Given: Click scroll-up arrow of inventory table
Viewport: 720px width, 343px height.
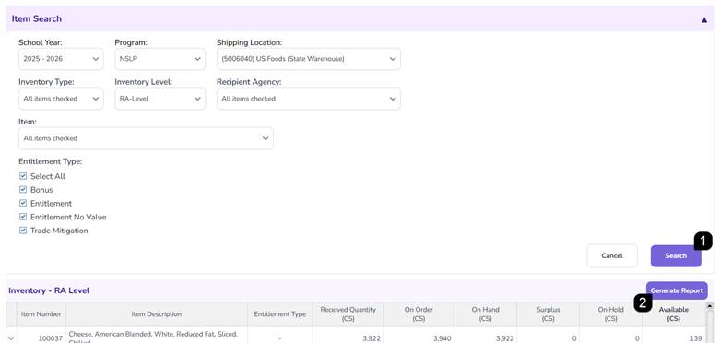Looking at the screenshot, I should (710, 306).
